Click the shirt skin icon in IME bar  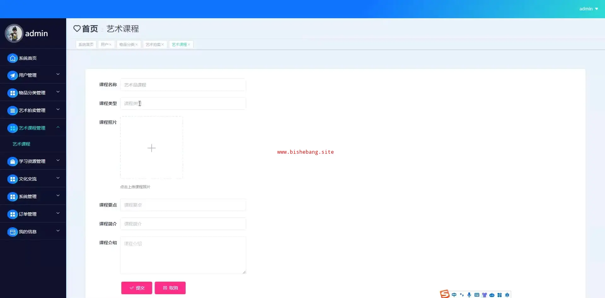click(484, 295)
